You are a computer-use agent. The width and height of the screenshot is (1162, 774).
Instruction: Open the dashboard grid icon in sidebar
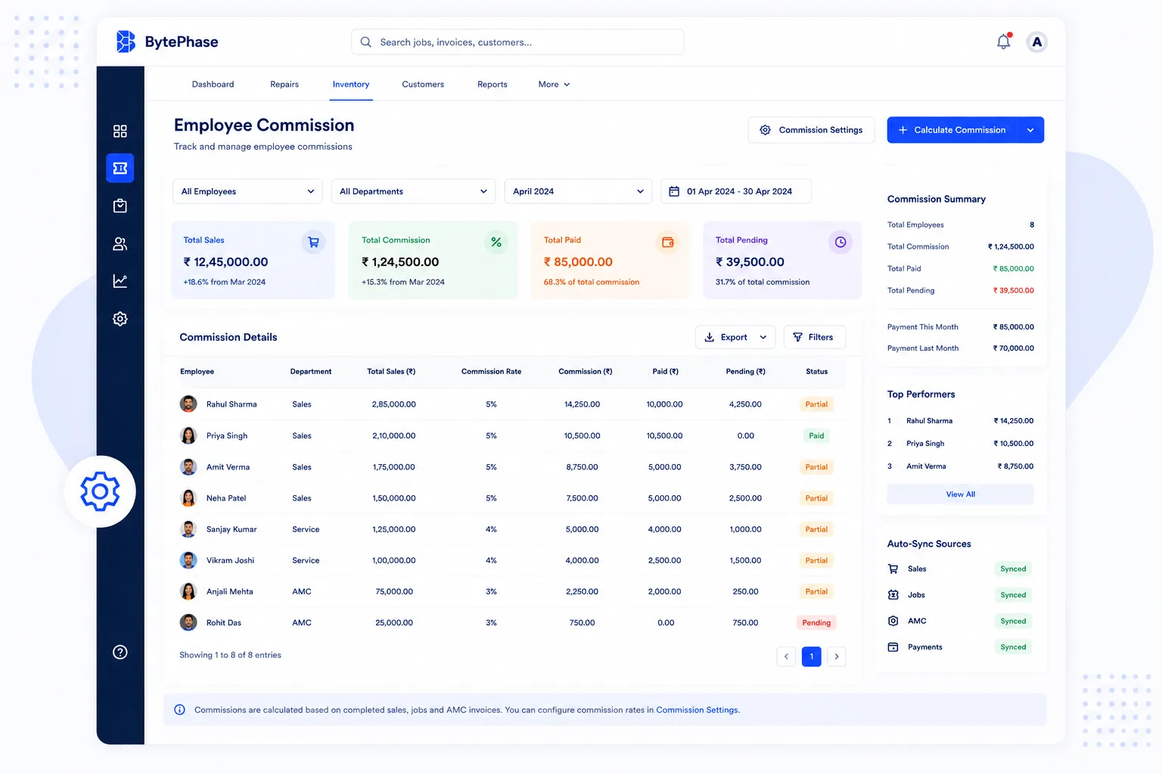click(120, 131)
